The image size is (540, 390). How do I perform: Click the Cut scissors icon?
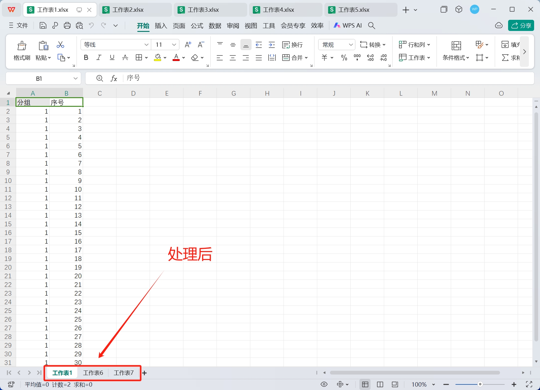[x=60, y=45]
